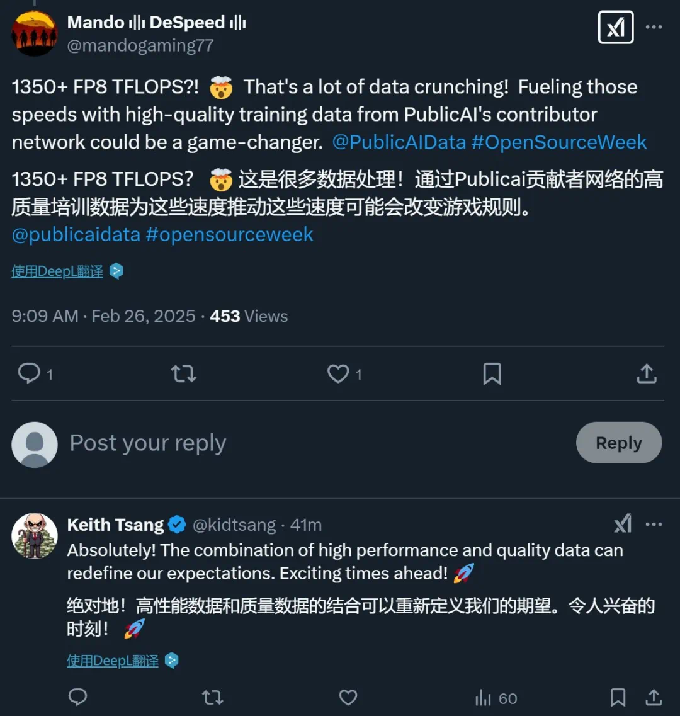The image size is (680, 716).
Task: Bookmark the main post
Action: coord(492,373)
